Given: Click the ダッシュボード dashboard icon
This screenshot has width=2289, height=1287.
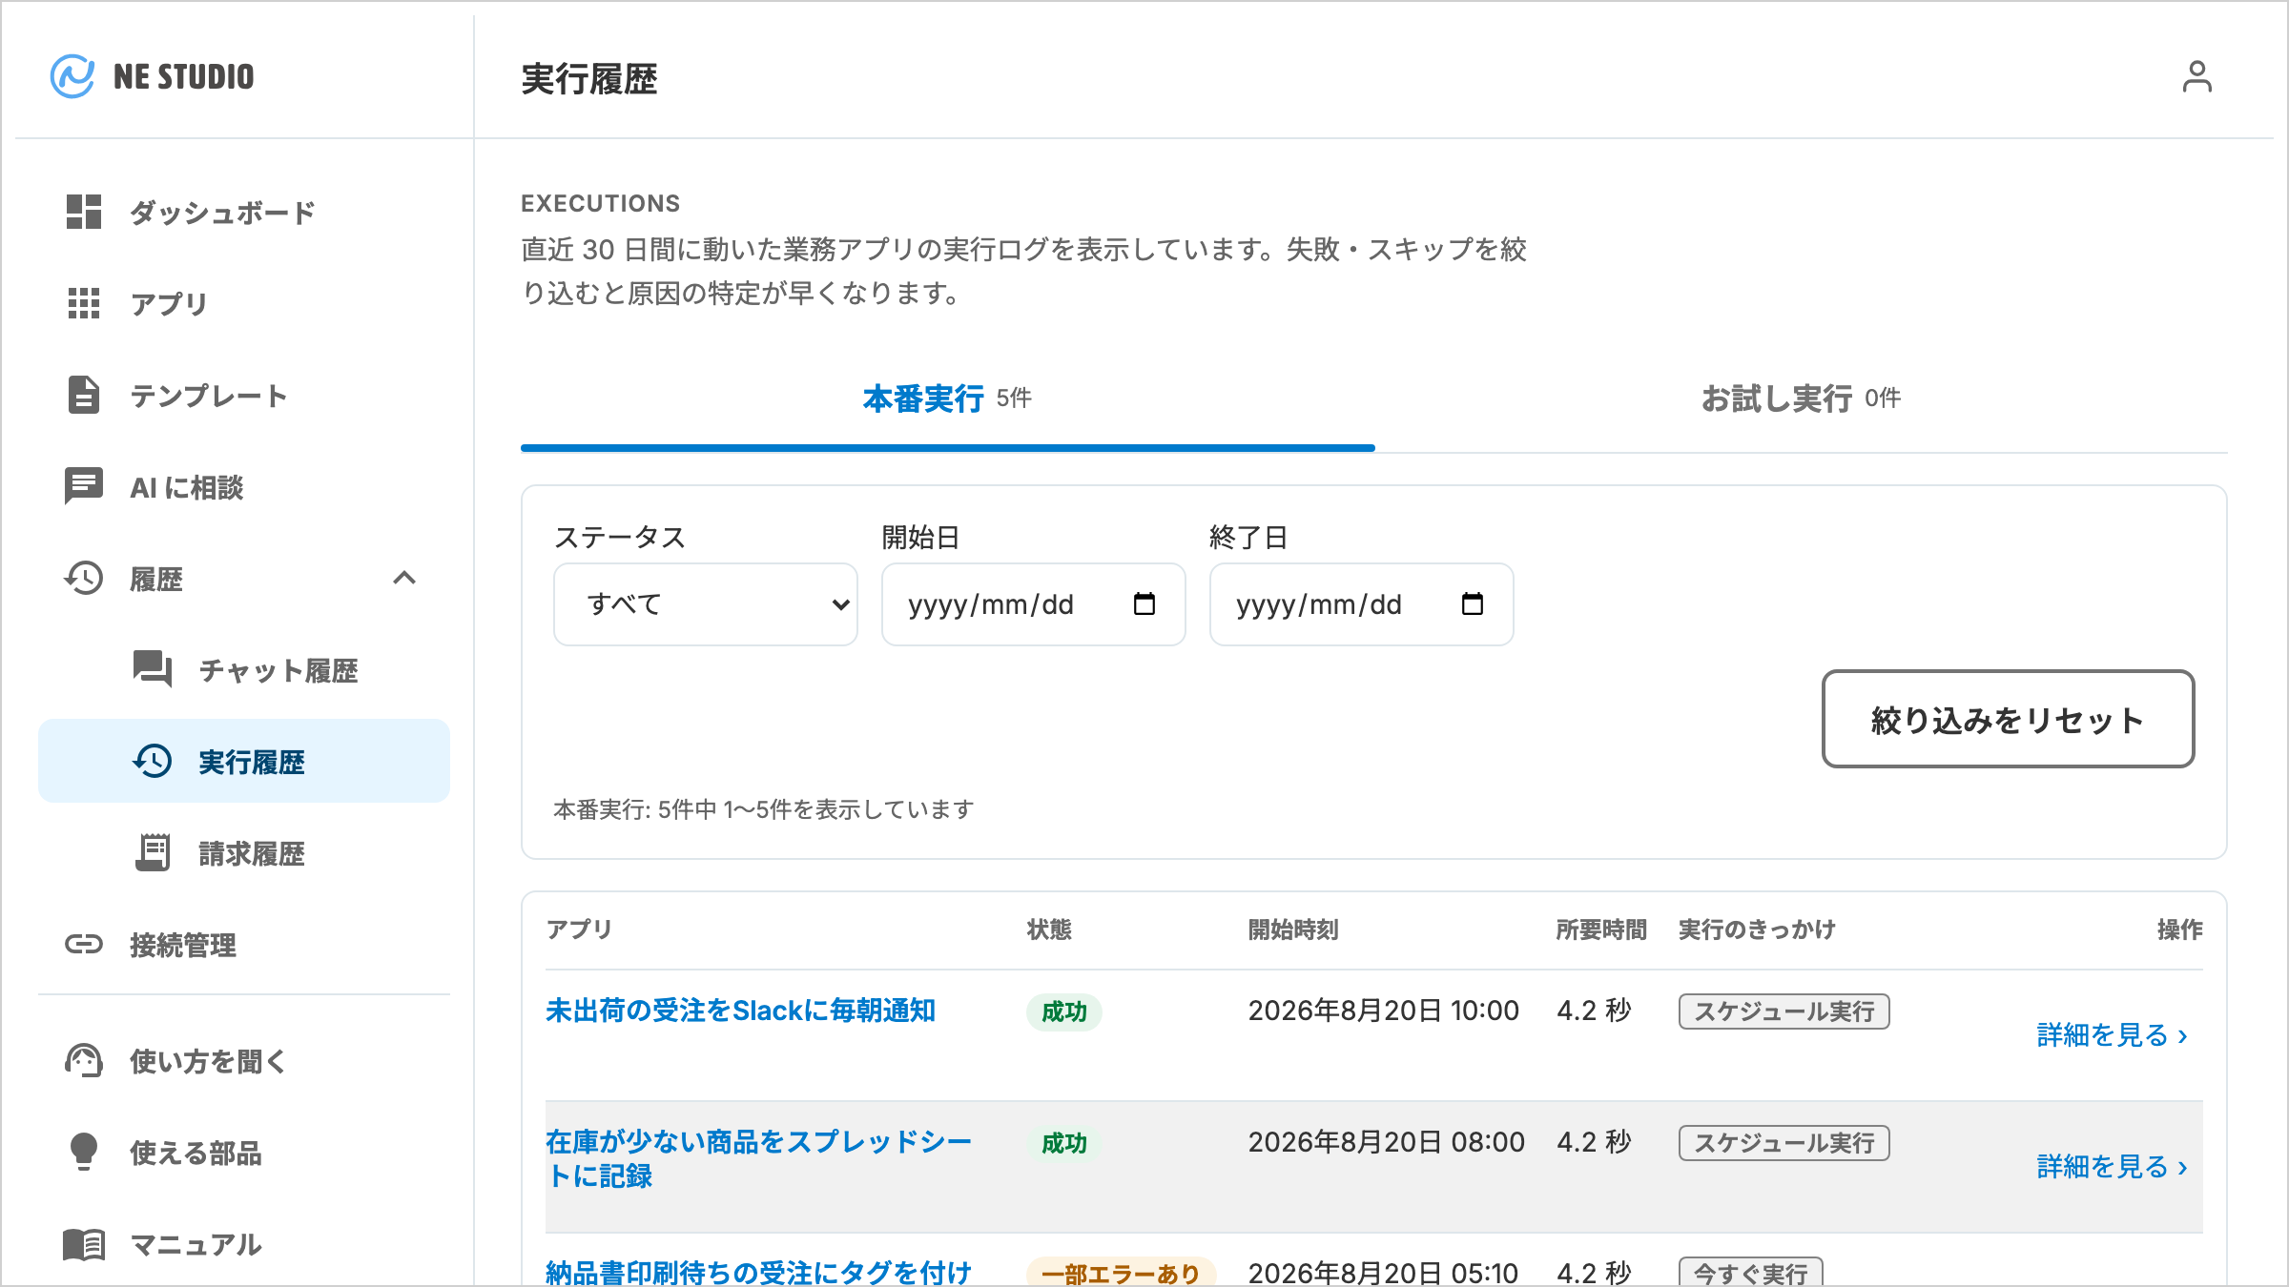Looking at the screenshot, I should tap(84, 212).
